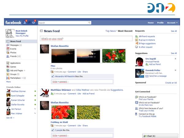Switch to Most Recent view
The image size is (184, 138).
point(125,31)
